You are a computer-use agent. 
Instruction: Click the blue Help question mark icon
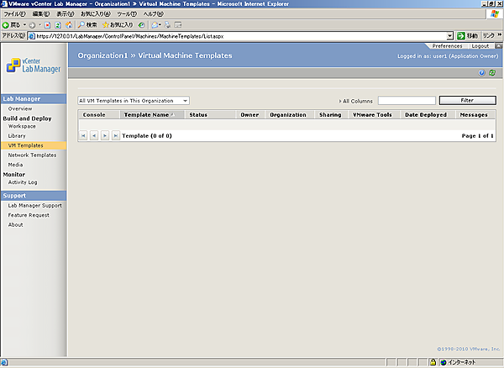481,73
